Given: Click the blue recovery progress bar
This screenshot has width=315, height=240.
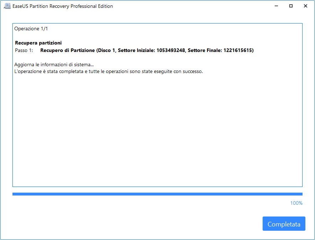Looking at the screenshot, I should [x=157, y=194].
